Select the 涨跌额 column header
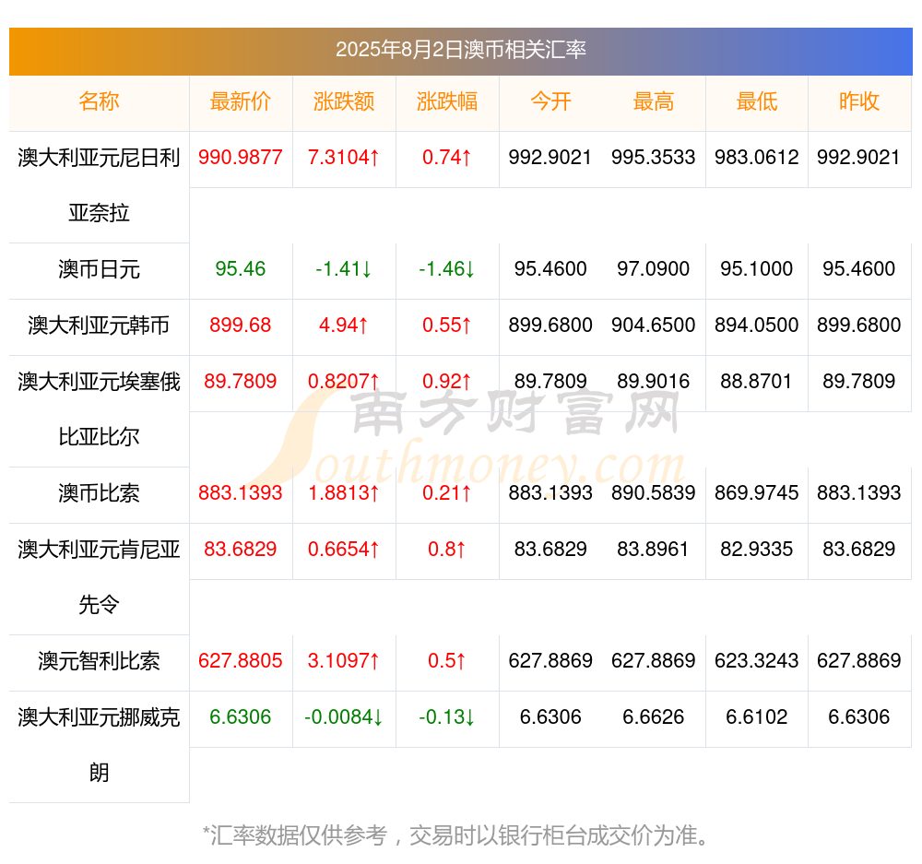 pyautogui.click(x=344, y=101)
